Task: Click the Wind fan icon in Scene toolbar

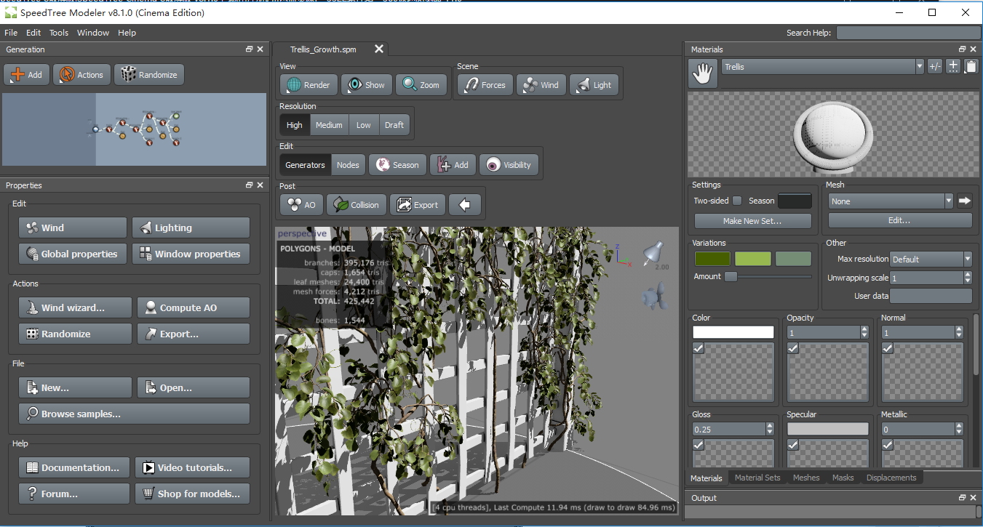Action: 541,85
